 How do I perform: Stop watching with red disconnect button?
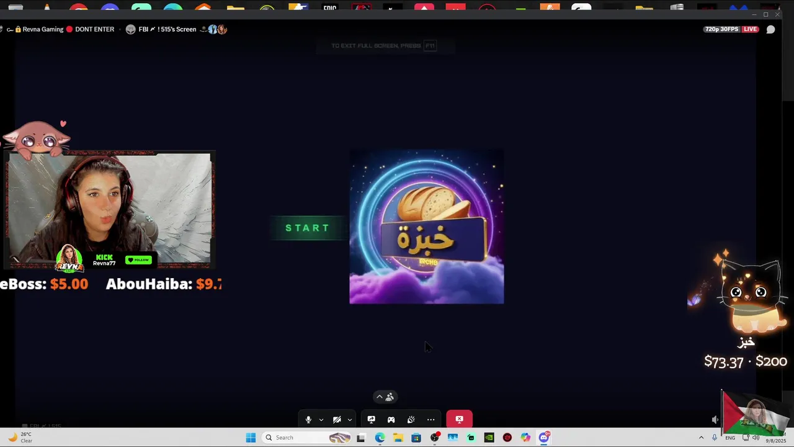click(459, 419)
